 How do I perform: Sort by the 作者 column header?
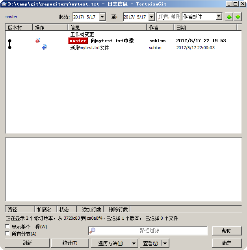[160, 28]
